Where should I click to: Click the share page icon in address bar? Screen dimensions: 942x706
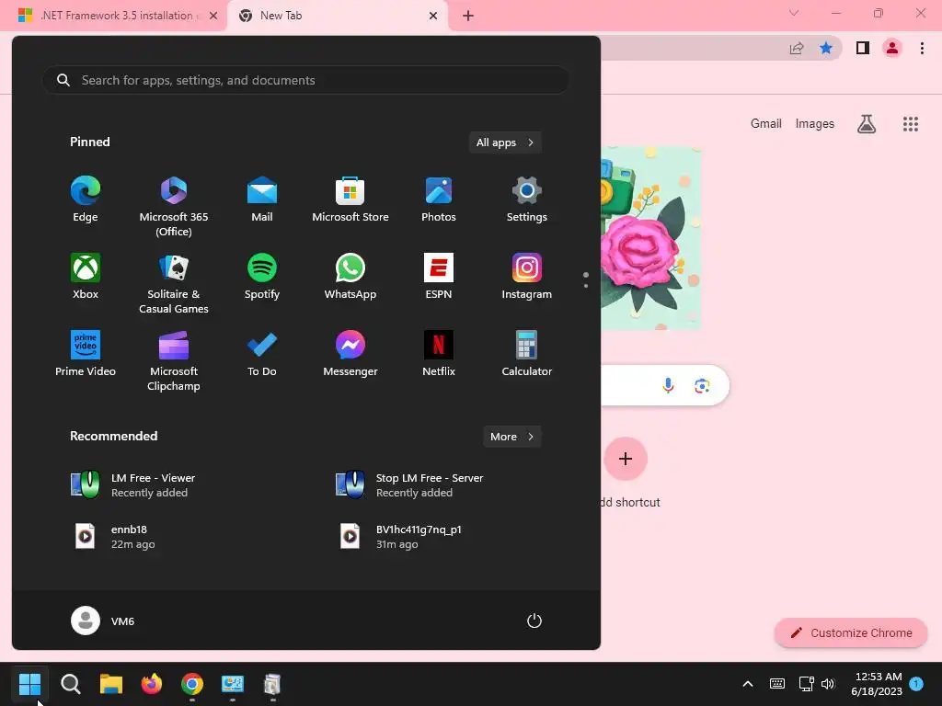tap(797, 48)
